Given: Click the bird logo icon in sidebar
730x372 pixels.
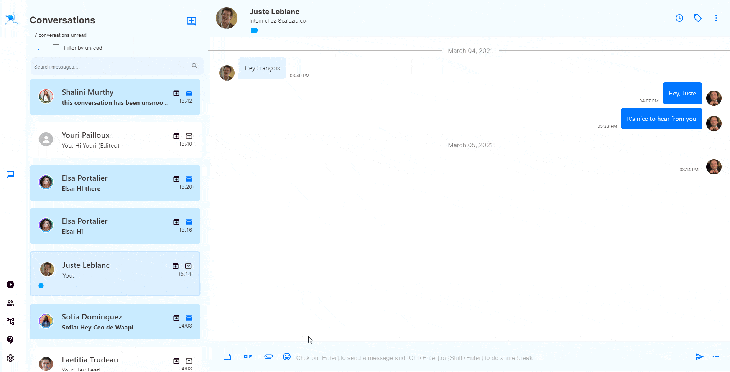Looking at the screenshot, I should [x=12, y=18].
